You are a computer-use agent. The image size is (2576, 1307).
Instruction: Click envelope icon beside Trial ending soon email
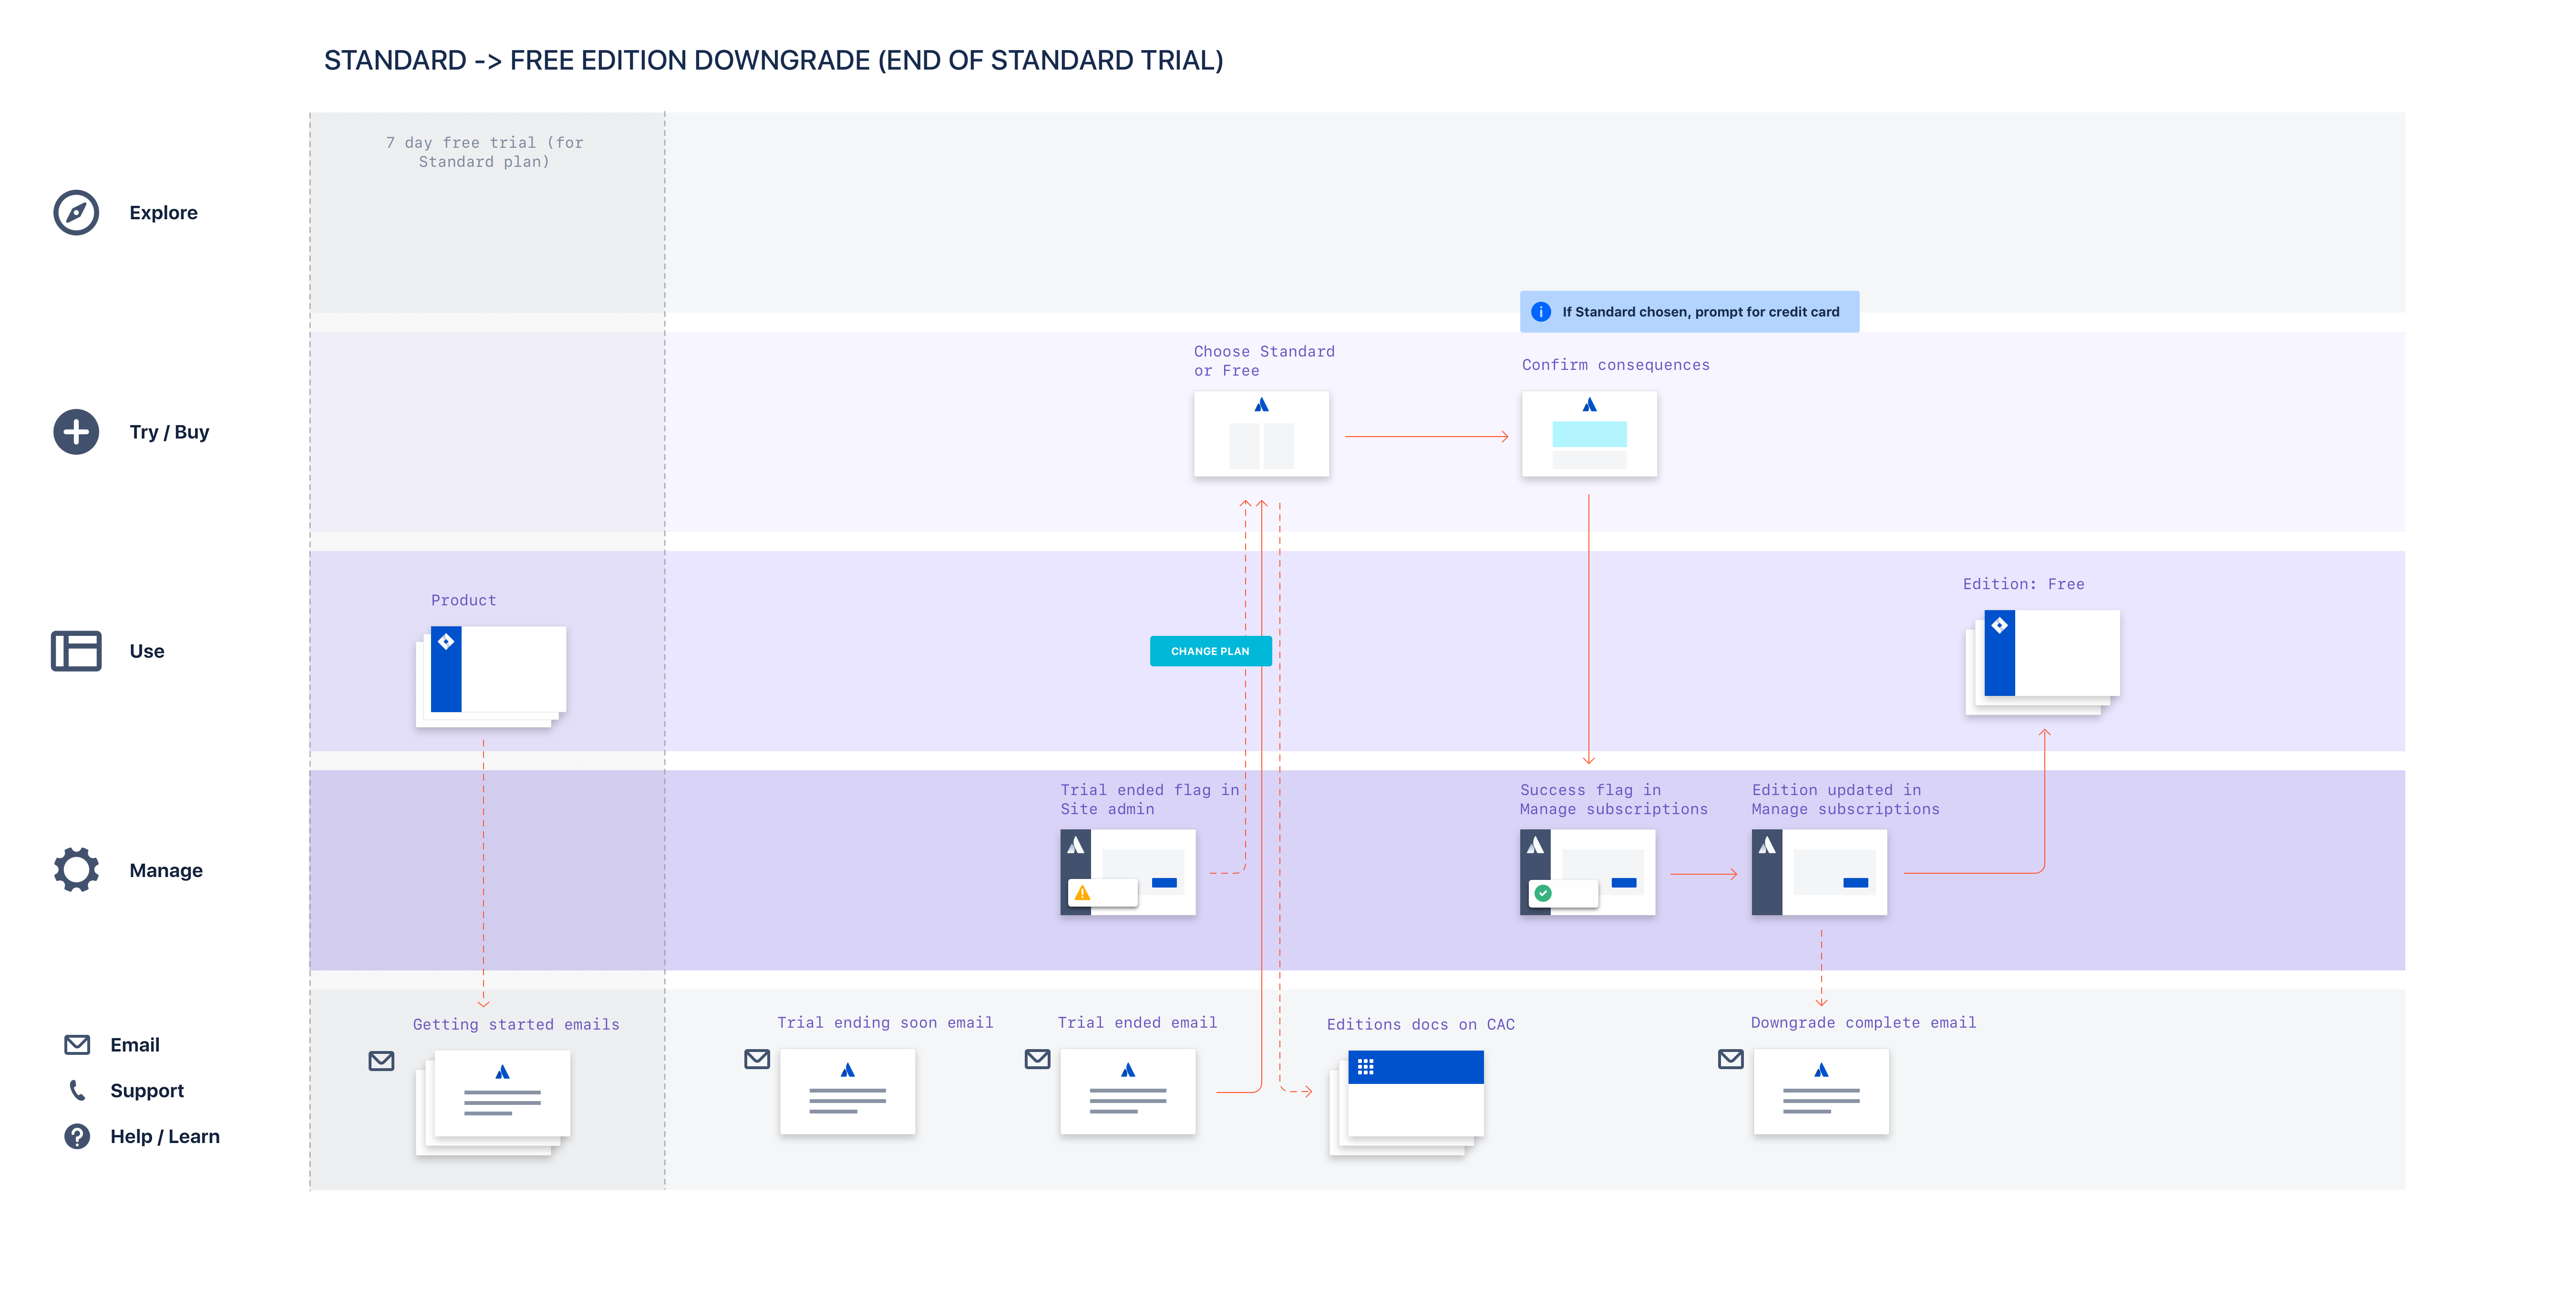point(757,1058)
